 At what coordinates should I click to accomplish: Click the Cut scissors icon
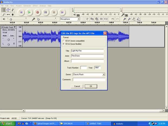click(87, 19)
